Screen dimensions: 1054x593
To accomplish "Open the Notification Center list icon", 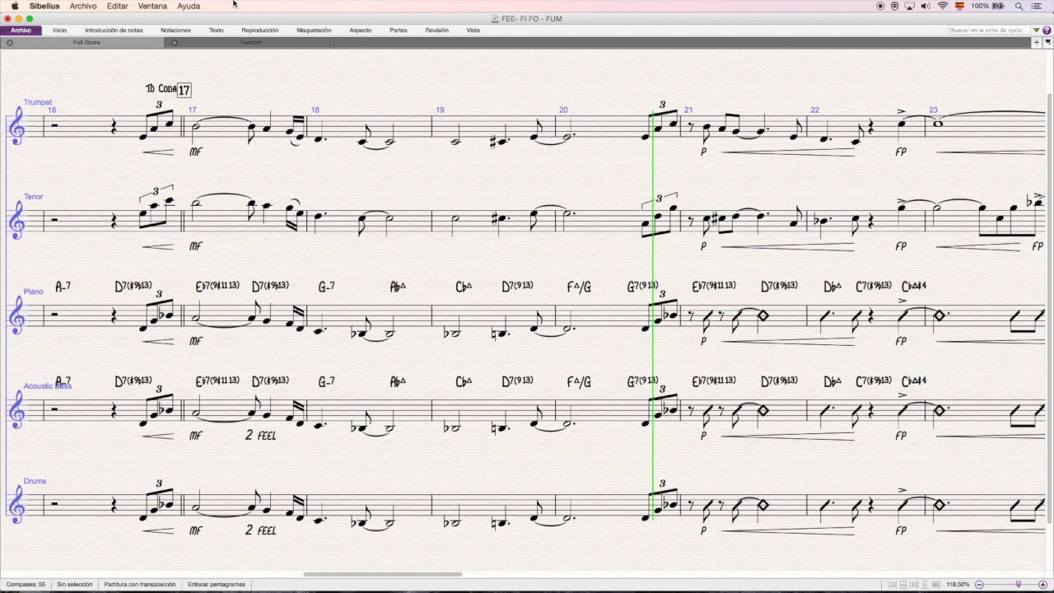I will (1037, 6).
